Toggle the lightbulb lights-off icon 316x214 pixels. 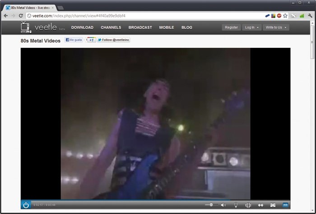coord(236,205)
